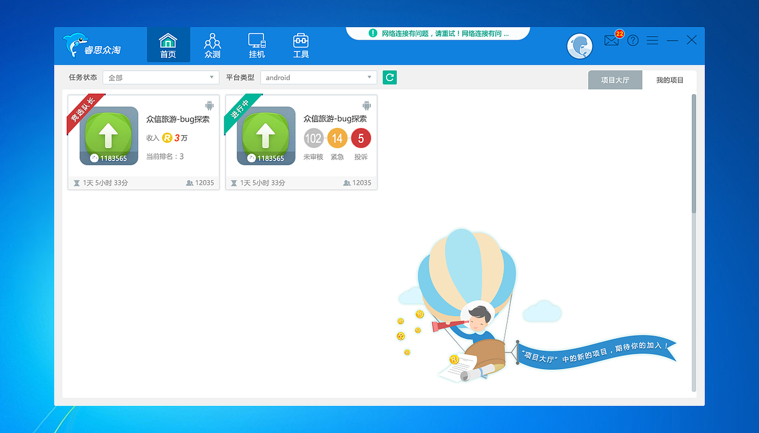Click the 收入 income label
This screenshot has height=433, width=759.
[153, 138]
